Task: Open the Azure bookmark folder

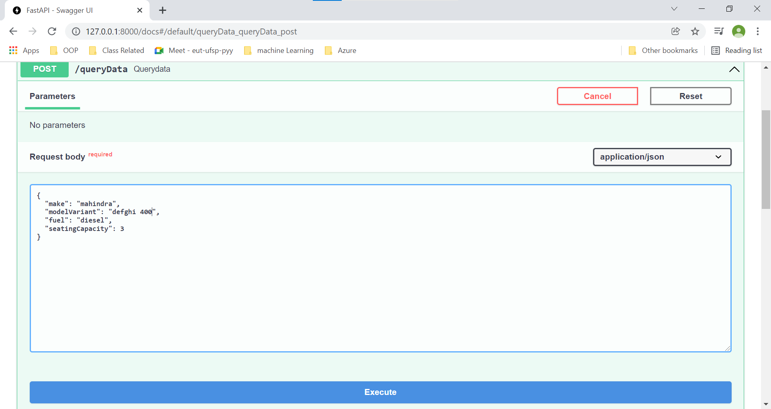Action: click(x=341, y=51)
